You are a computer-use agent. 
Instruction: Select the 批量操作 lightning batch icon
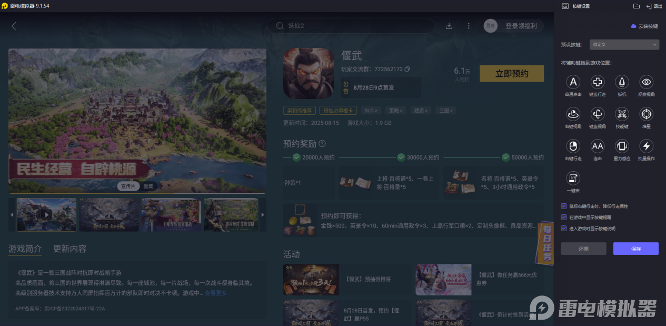tap(647, 146)
